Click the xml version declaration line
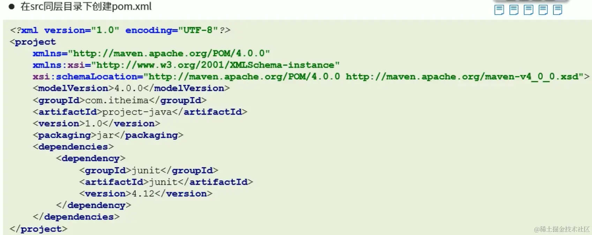The image size is (592, 235). pyautogui.click(x=120, y=30)
